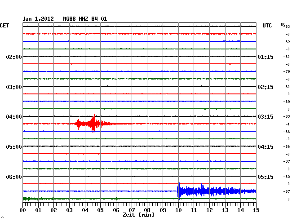The width and height of the screenshot is (292, 222).
Task: Click the DC offset value -79
Action: (287, 71)
